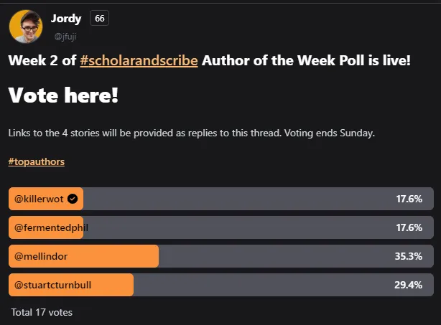
Task: Follow the #scholarandscribe hashtag link
Action: [x=139, y=60]
